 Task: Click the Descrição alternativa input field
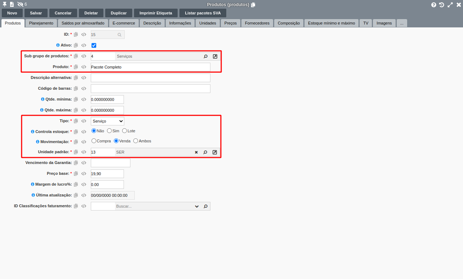[x=151, y=78]
